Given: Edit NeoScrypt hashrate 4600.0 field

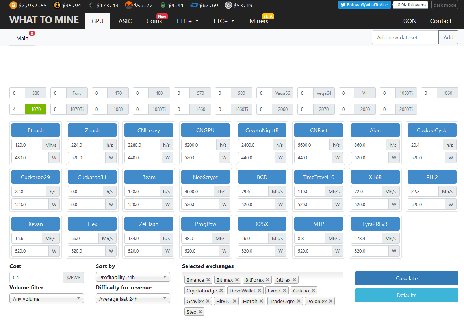Looking at the screenshot, I should (x=197, y=192).
